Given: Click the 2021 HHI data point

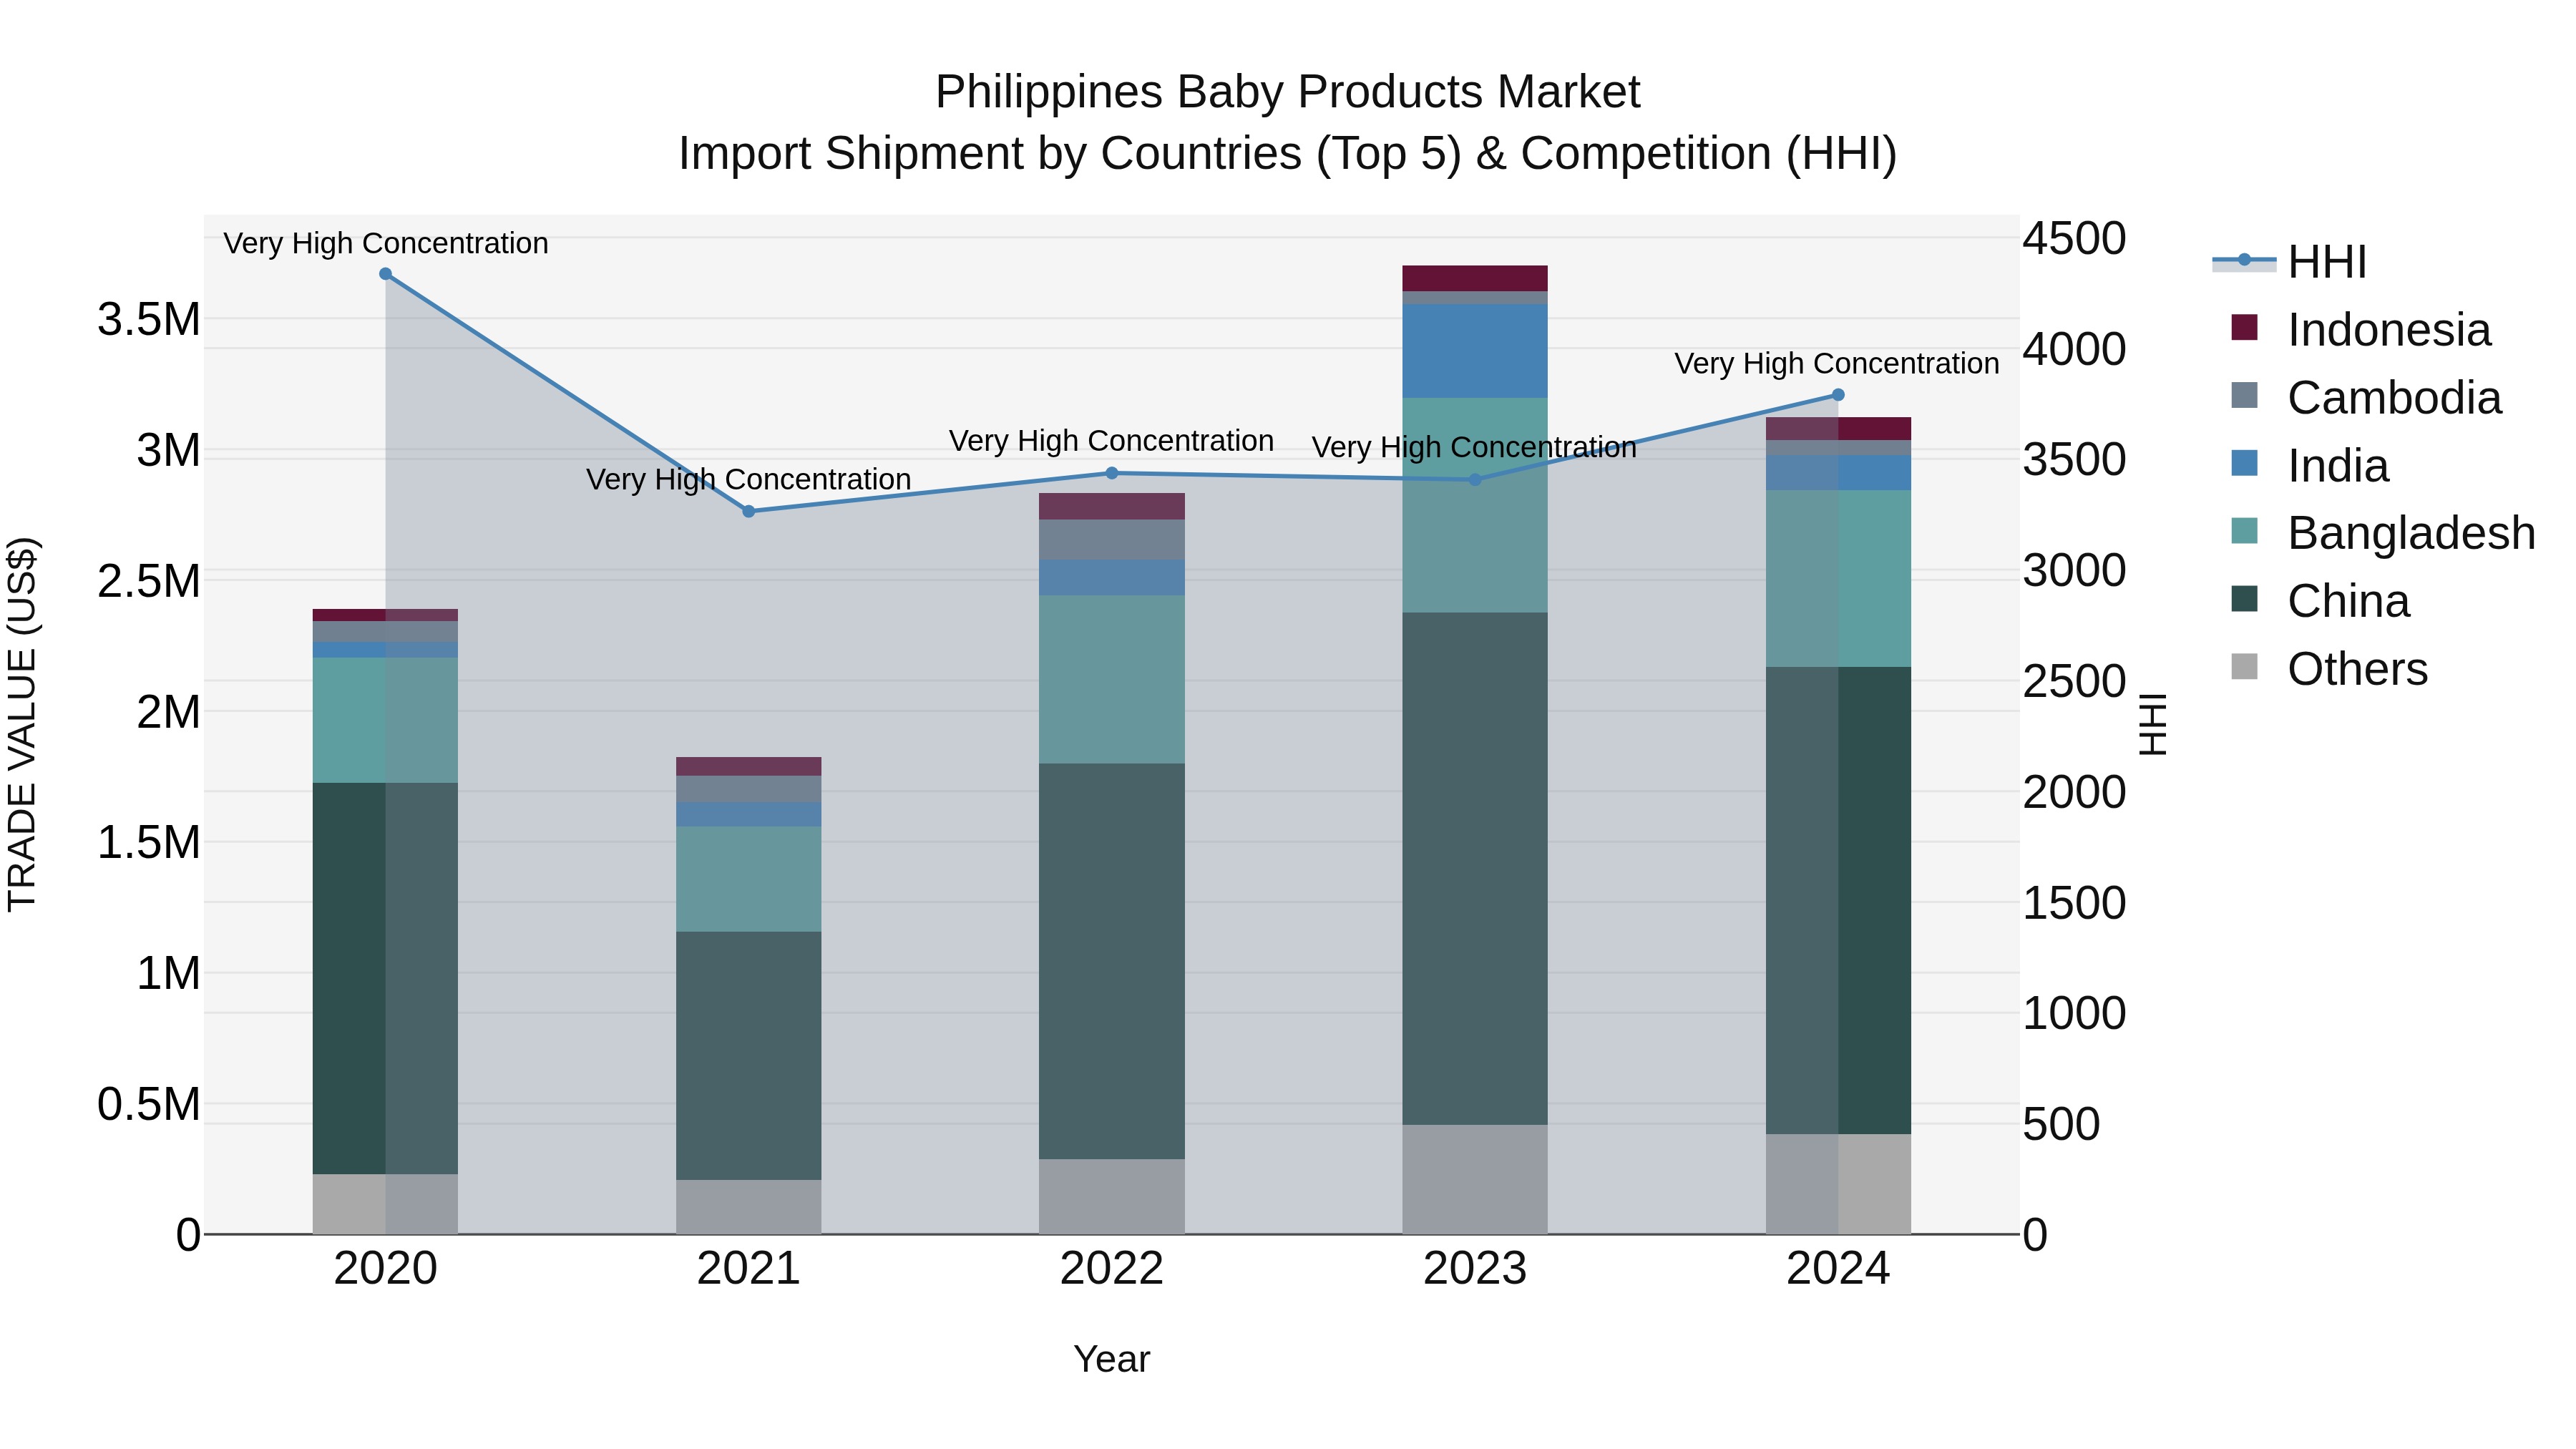Looking at the screenshot, I should tap(748, 511).
